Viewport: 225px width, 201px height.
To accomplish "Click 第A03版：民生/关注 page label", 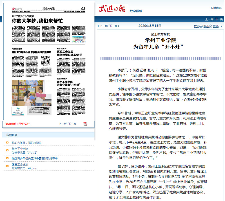I will (18, 124).
